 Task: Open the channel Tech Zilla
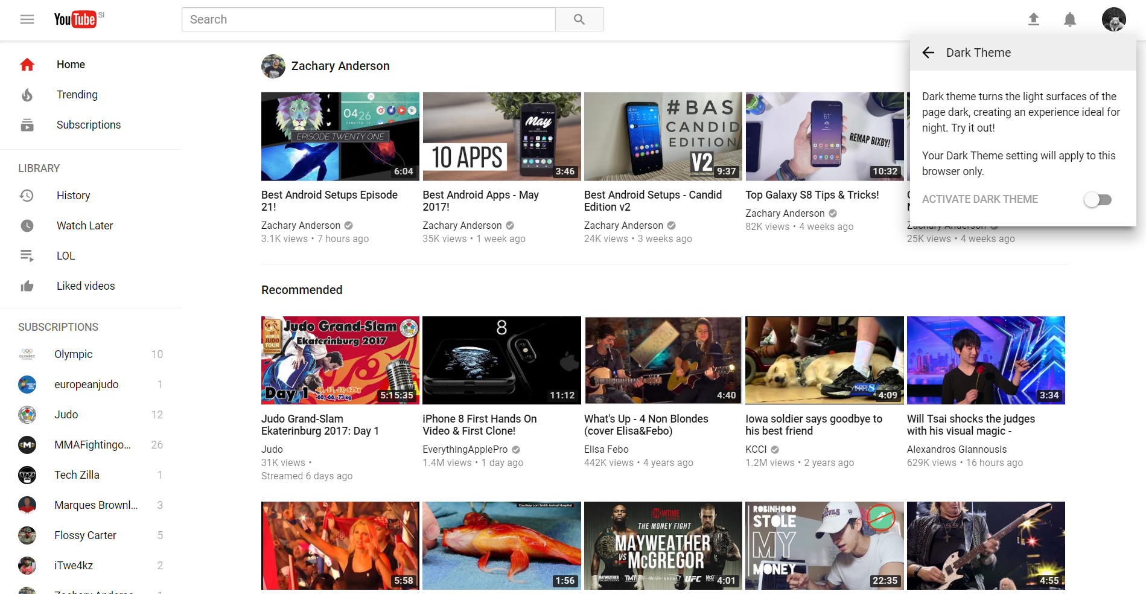click(77, 475)
